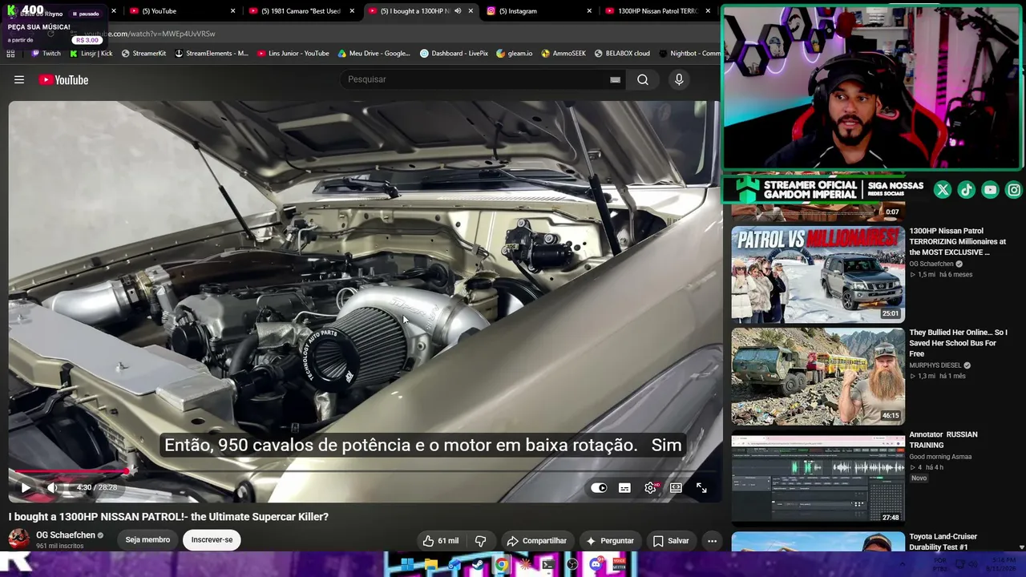Screen dimensions: 1026x577
Task: Go to the YouTube home logo
Action: coord(63,79)
